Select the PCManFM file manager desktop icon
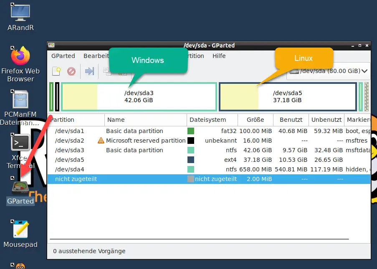The height and width of the screenshot is (269, 377). pyautogui.click(x=20, y=108)
